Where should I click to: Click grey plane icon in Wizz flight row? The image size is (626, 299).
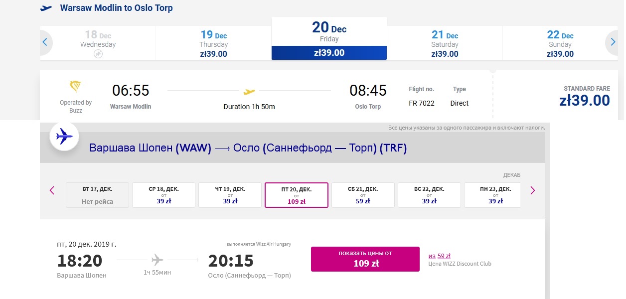point(157,260)
